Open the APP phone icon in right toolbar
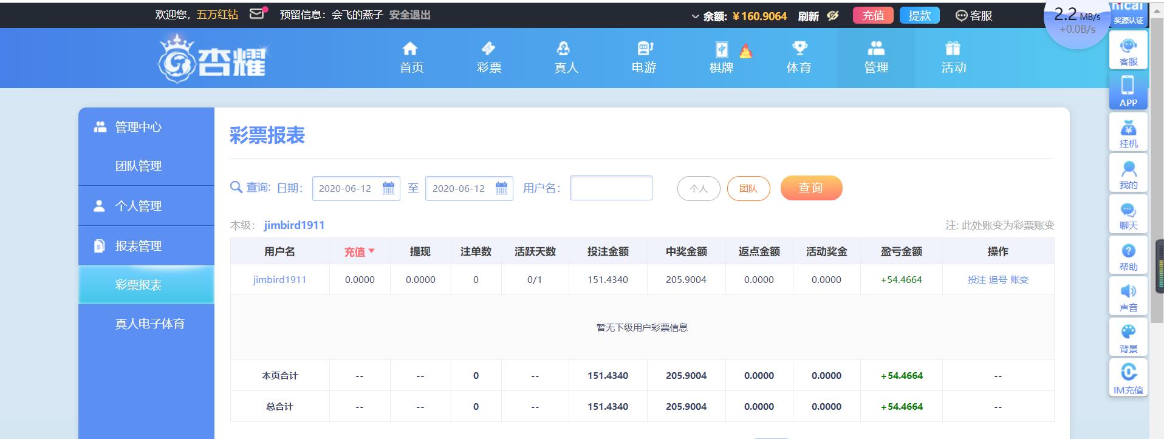 click(1128, 90)
